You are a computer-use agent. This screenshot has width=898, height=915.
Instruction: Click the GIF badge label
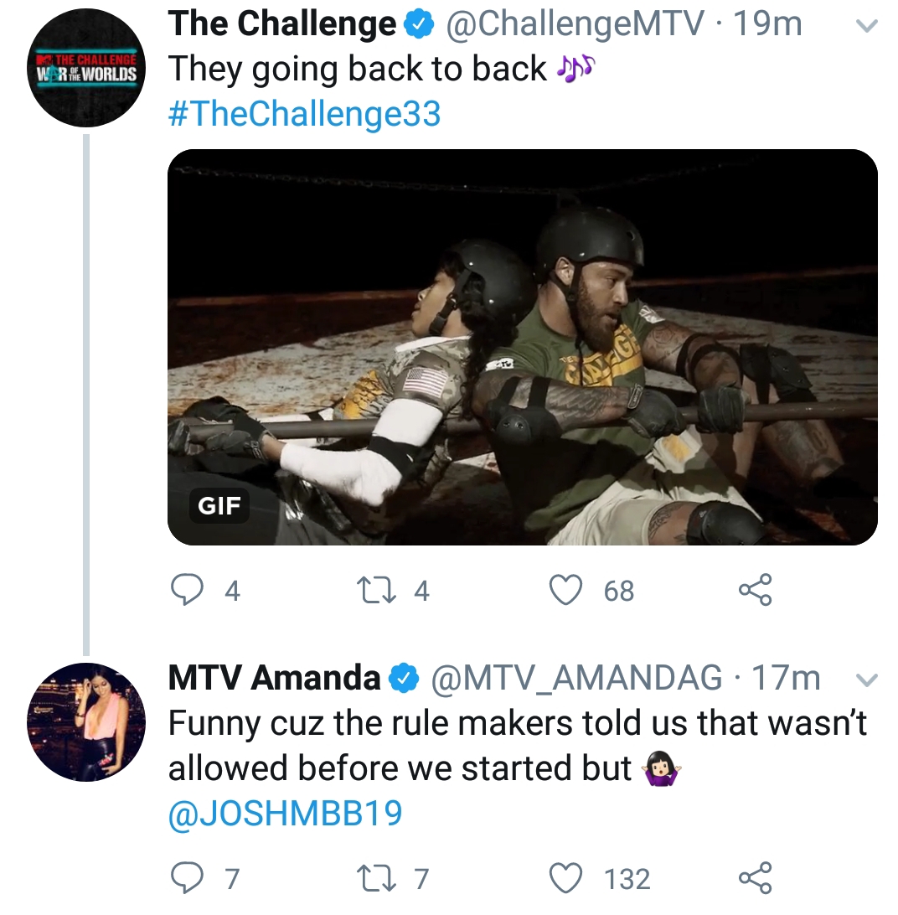[219, 506]
